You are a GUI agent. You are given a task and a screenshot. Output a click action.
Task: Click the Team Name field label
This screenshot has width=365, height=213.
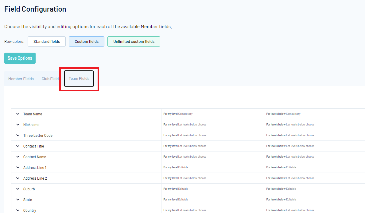pos(33,114)
